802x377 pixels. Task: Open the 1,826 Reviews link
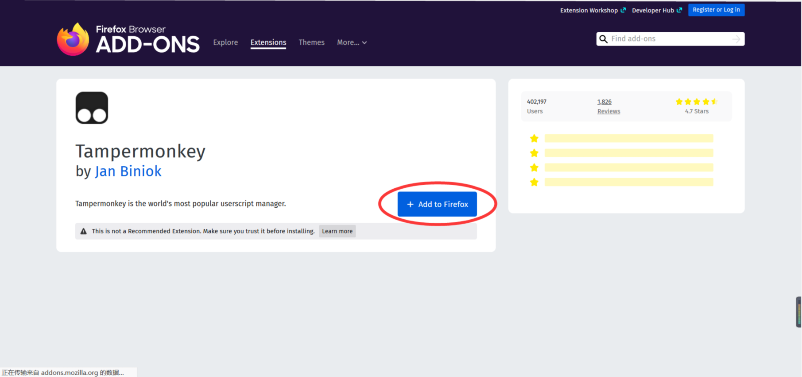pos(604,102)
